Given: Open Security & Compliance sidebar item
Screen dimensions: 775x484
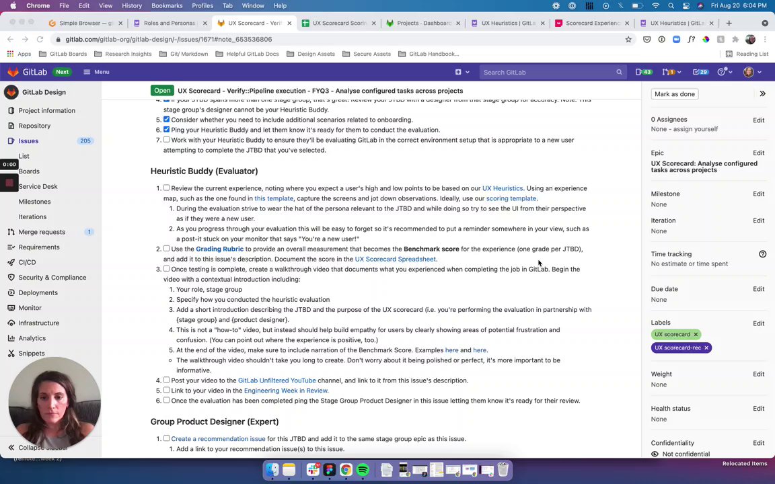Looking at the screenshot, I should 52,278.
